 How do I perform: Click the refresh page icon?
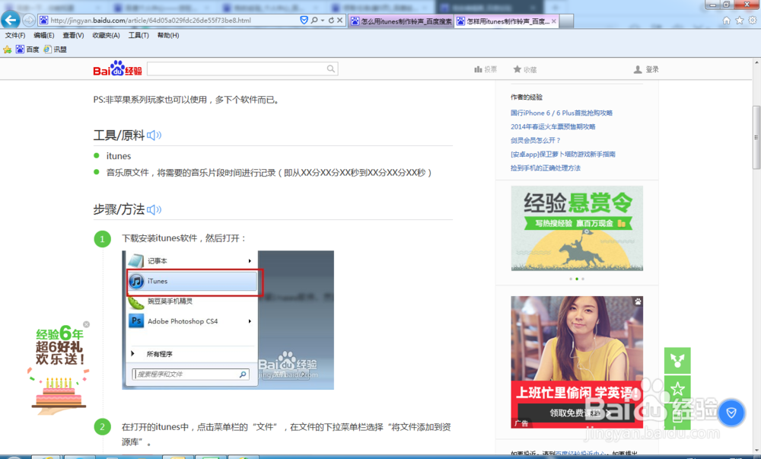click(x=331, y=21)
